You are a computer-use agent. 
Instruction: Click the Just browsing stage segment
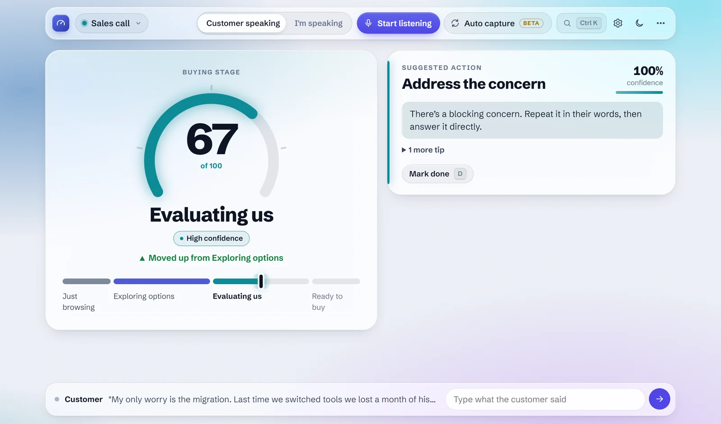(x=87, y=281)
